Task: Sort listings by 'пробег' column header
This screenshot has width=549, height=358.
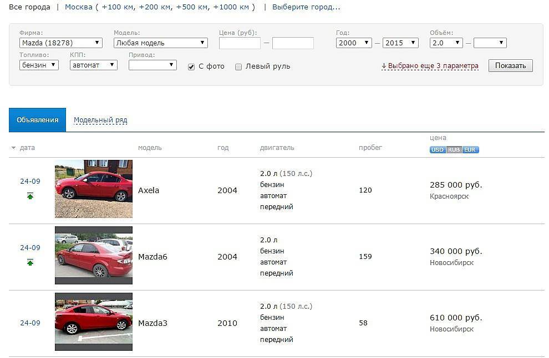Action: point(370,148)
